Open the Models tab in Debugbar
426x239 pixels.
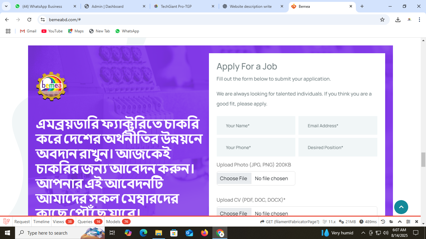(118, 222)
